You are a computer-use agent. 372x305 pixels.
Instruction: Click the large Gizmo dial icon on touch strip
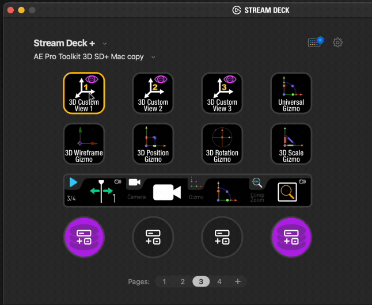click(227, 192)
